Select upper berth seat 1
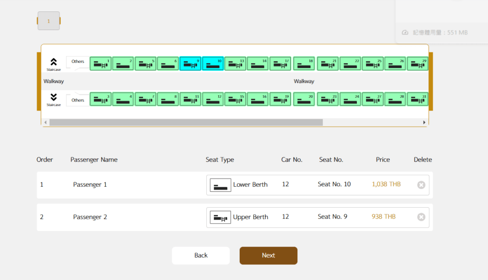Viewport: 488px width, 280px height. pos(101,64)
